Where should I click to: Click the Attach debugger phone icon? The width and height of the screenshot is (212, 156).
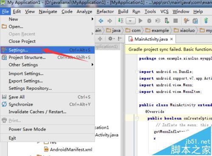coord(167,21)
